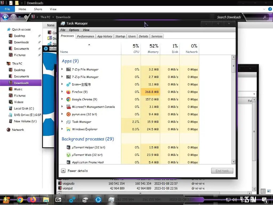Expand the Task Manager process row

(62, 122)
